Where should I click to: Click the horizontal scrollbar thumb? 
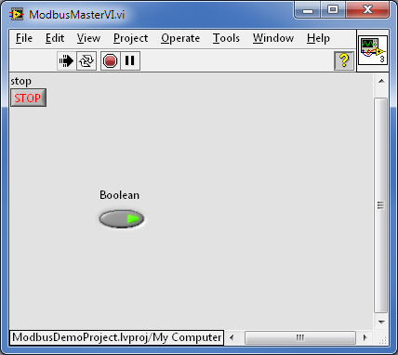[300, 337]
